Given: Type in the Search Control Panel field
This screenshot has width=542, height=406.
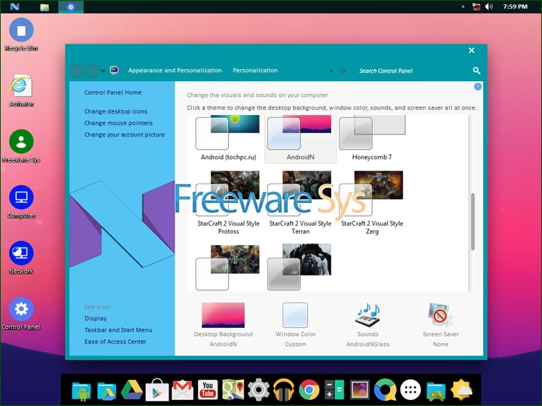Looking at the screenshot, I should point(406,71).
